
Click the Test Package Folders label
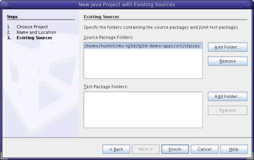point(106,87)
